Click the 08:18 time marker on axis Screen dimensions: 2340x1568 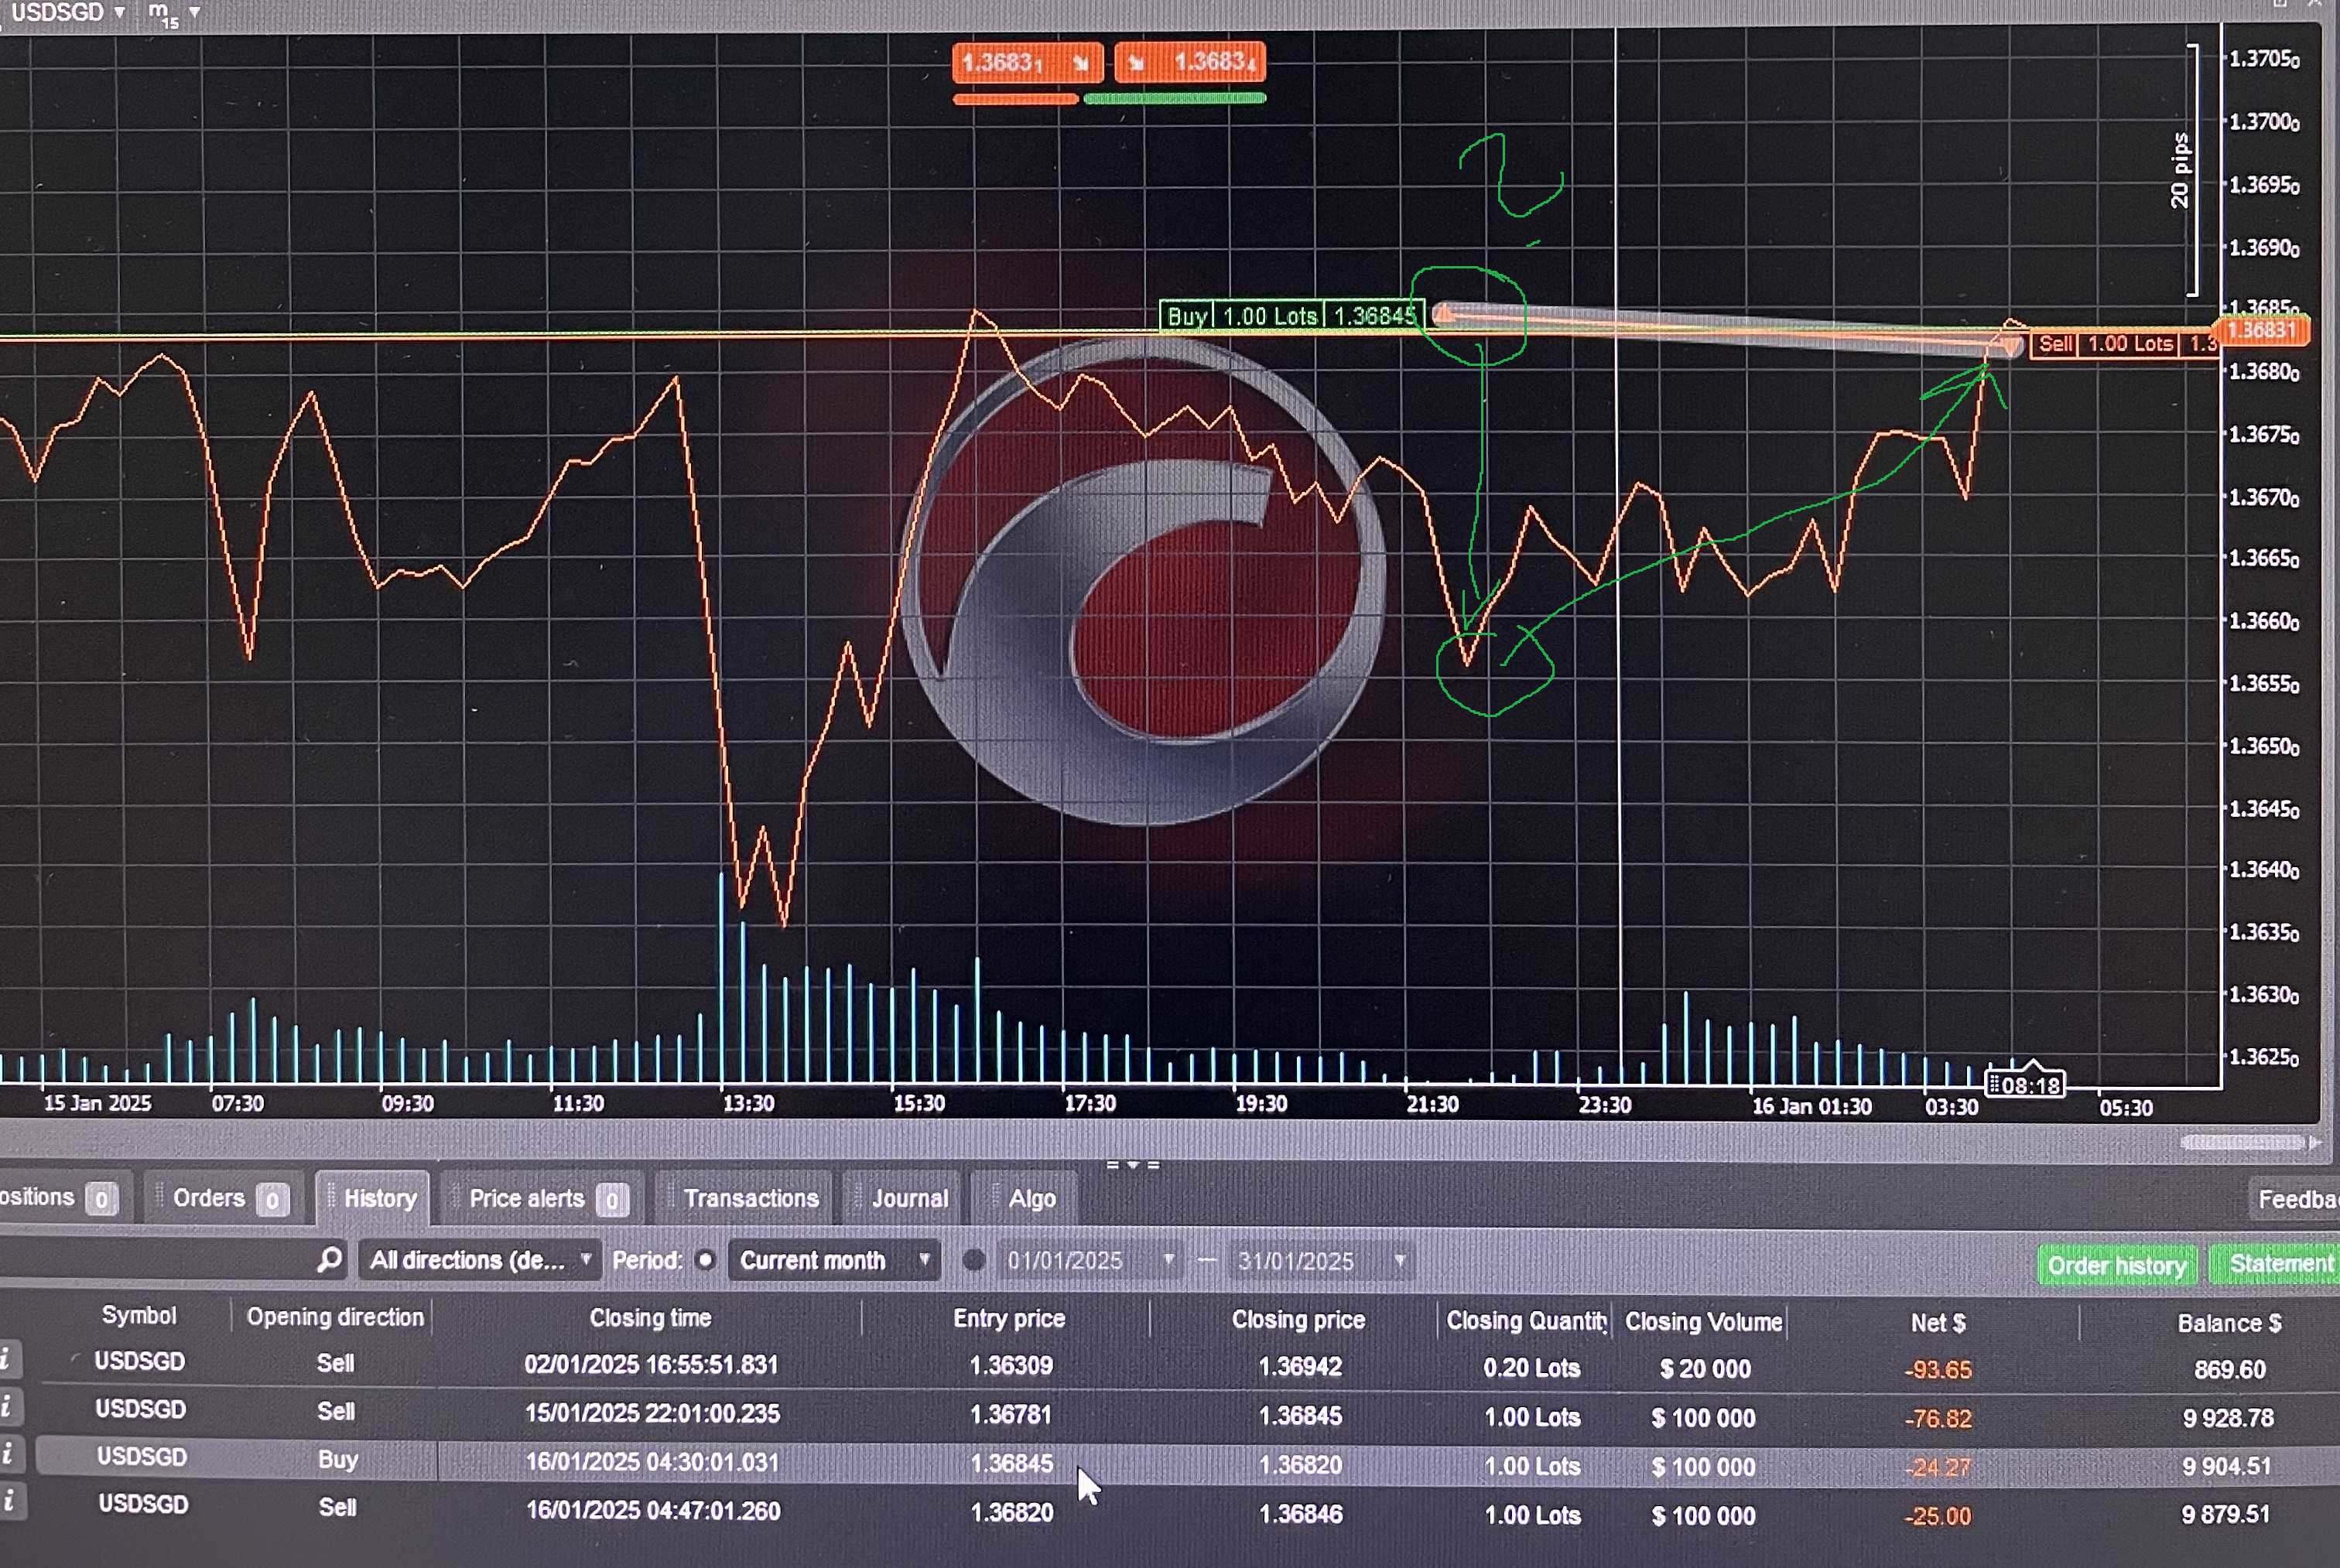tap(2025, 1085)
